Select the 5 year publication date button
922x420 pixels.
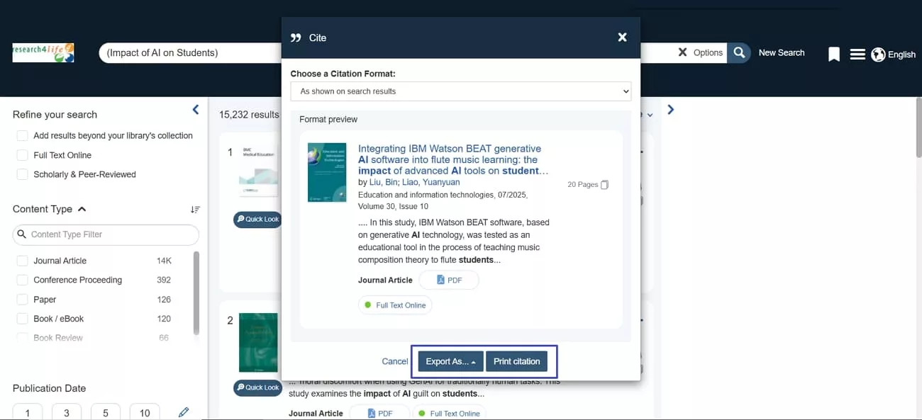coord(106,412)
